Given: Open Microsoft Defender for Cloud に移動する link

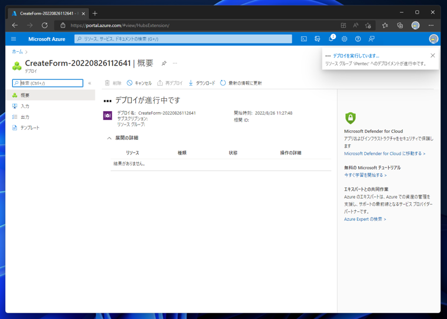Looking at the screenshot, I should (385, 153).
